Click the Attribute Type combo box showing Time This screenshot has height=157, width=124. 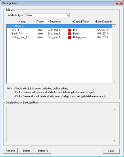[x=48, y=15]
